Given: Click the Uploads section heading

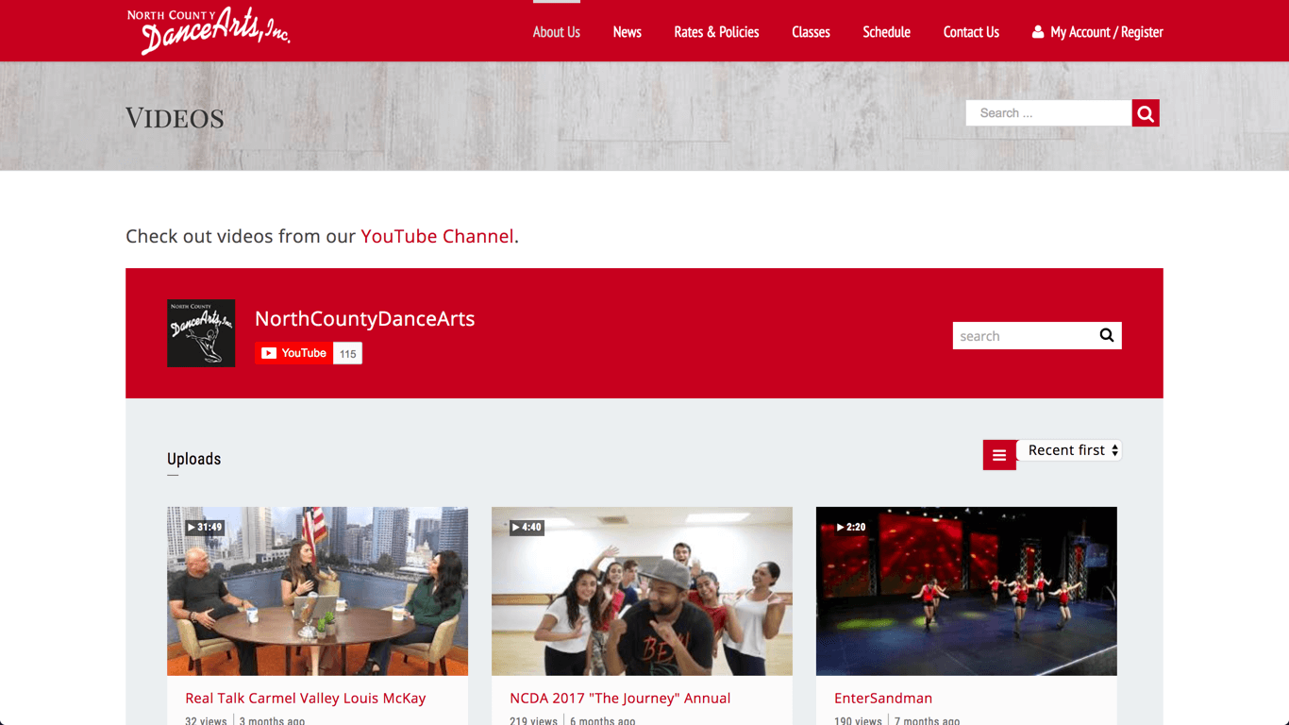Looking at the screenshot, I should pos(193,459).
